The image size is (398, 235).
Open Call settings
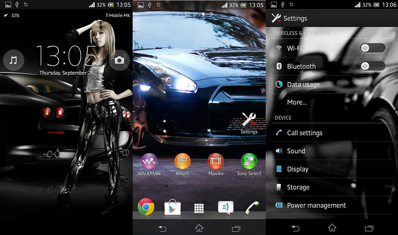[x=332, y=133]
